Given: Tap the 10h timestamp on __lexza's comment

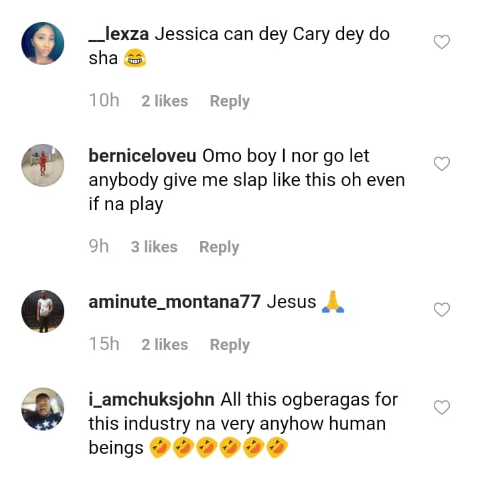Looking at the screenshot, I should [x=104, y=101].
